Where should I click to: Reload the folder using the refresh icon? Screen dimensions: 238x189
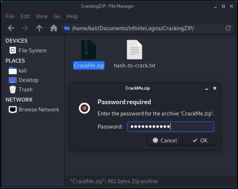point(228,28)
